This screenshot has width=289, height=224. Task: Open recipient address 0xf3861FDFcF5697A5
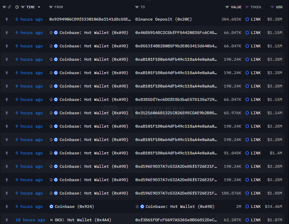pyautogui.click(x=176, y=220)
